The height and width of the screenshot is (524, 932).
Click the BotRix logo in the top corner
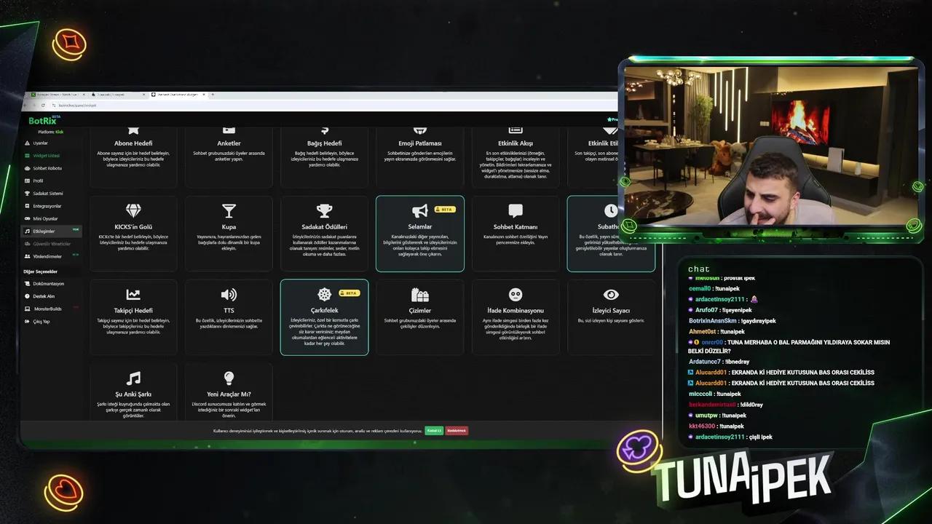(x=42, y=122)
